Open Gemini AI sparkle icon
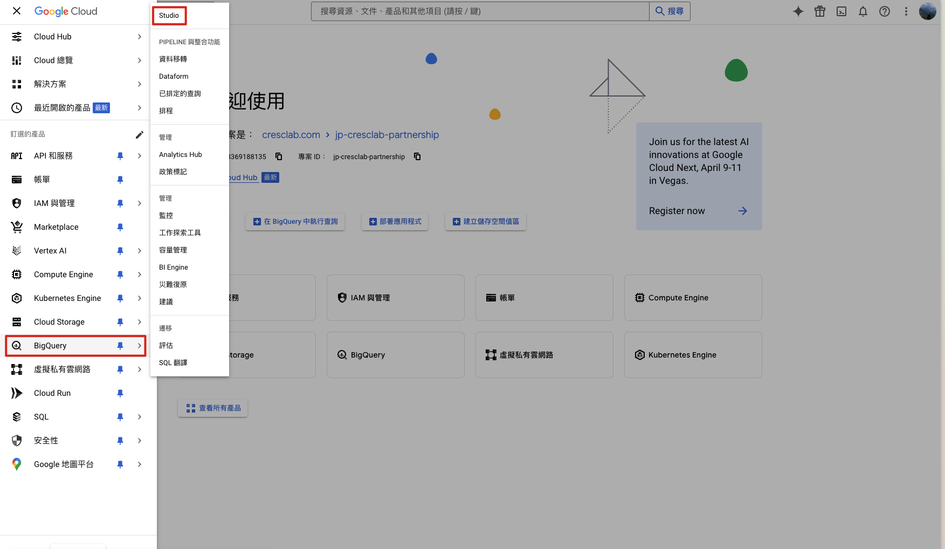Viewport: 945px width, 549px height. click(798, 11)
